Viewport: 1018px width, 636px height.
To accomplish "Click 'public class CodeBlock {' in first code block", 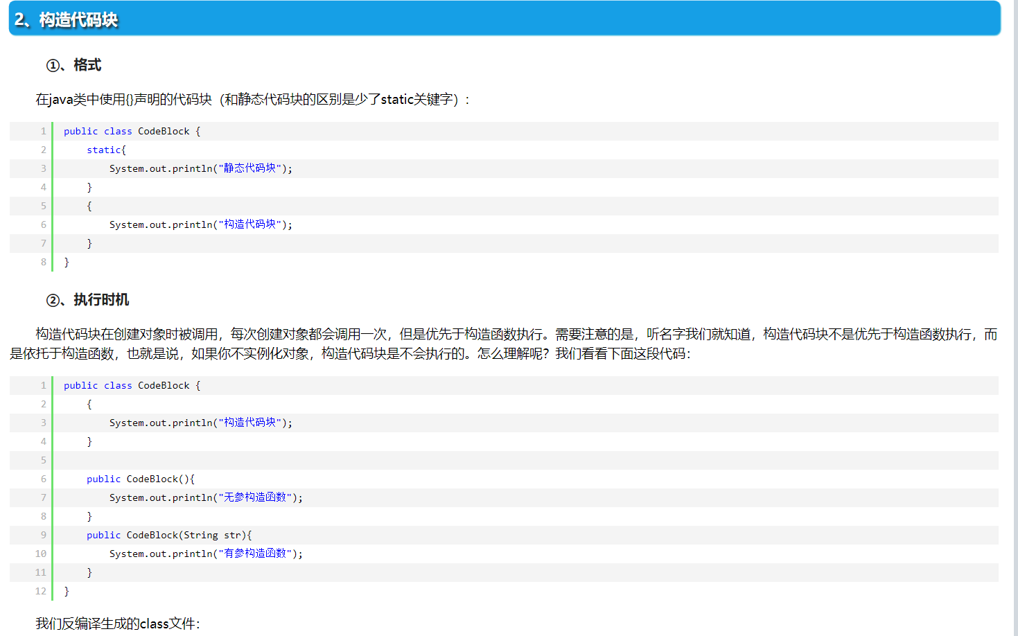I will (x=132, y=131).
